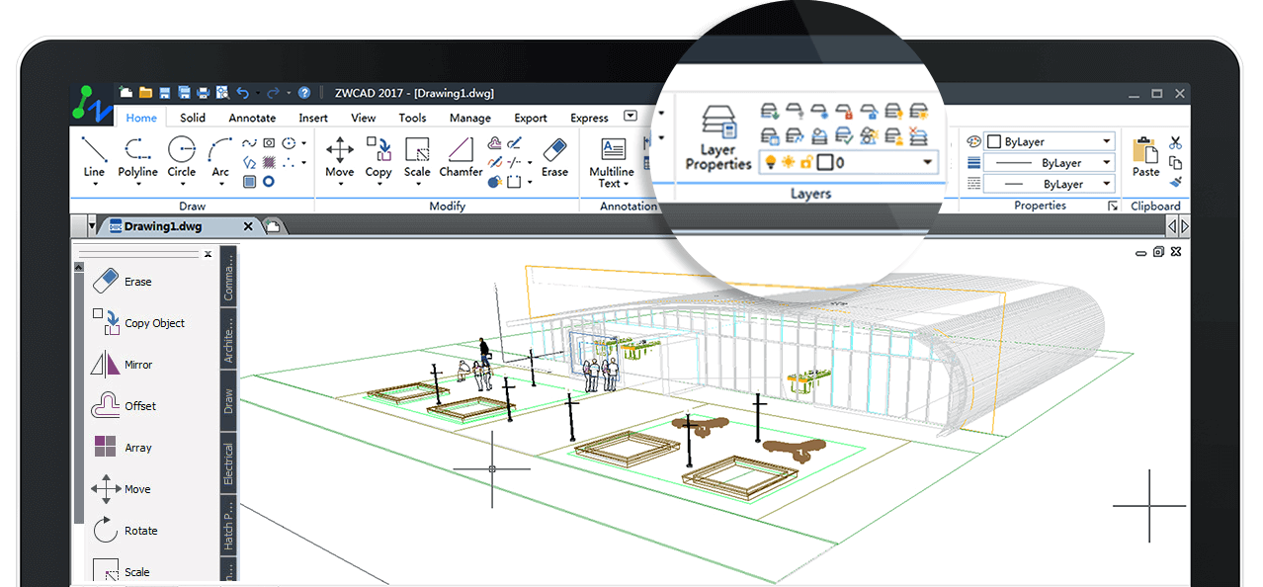Click Mirror in the tool palette
Image resolution: width=1263 pixels, height=587 pixels.
(122, 365)
